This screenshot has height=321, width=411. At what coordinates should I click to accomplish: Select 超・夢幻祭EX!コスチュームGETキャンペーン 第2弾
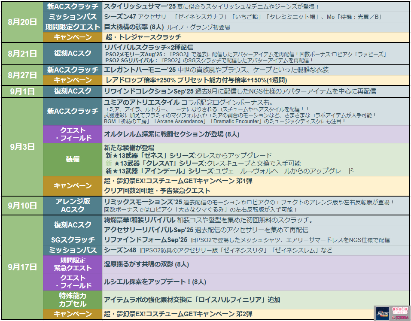coord(178,314)
